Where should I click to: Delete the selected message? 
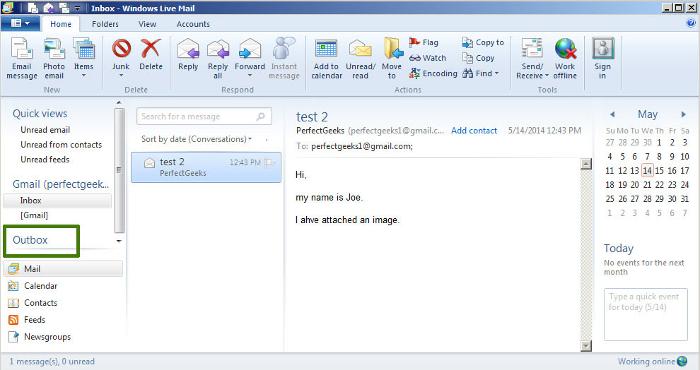click(151, 54)
